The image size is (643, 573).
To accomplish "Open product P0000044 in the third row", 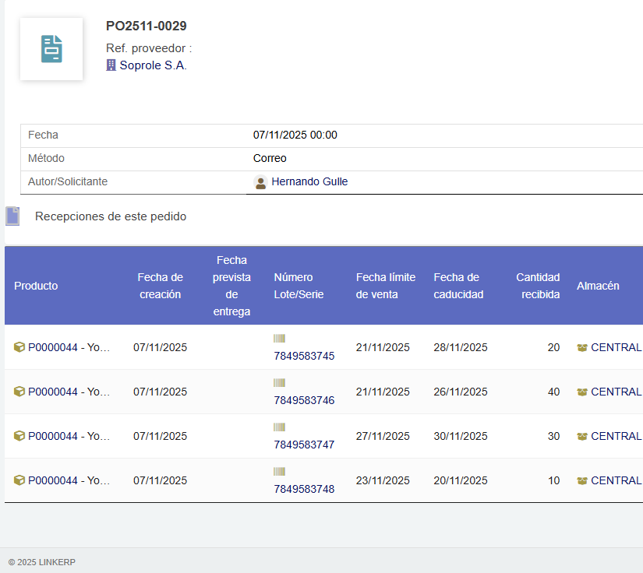I will (66, 436).
